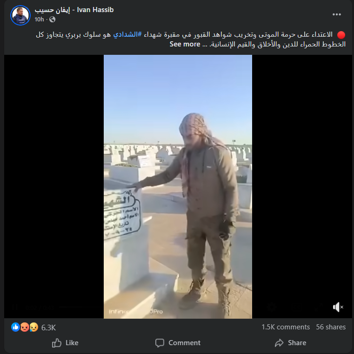The height and width of the screenshot is (354, 354).
Task: Open the #الشدادي hashtag link
Action: [127, 34]
